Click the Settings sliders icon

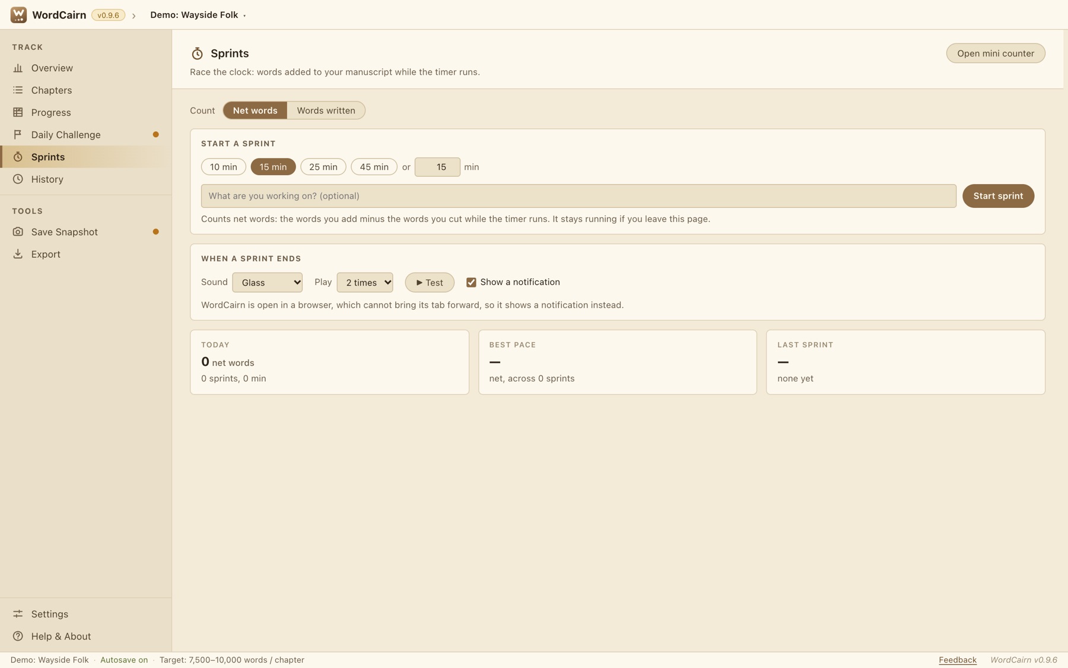pyautogui.click(x=18, y=614)
